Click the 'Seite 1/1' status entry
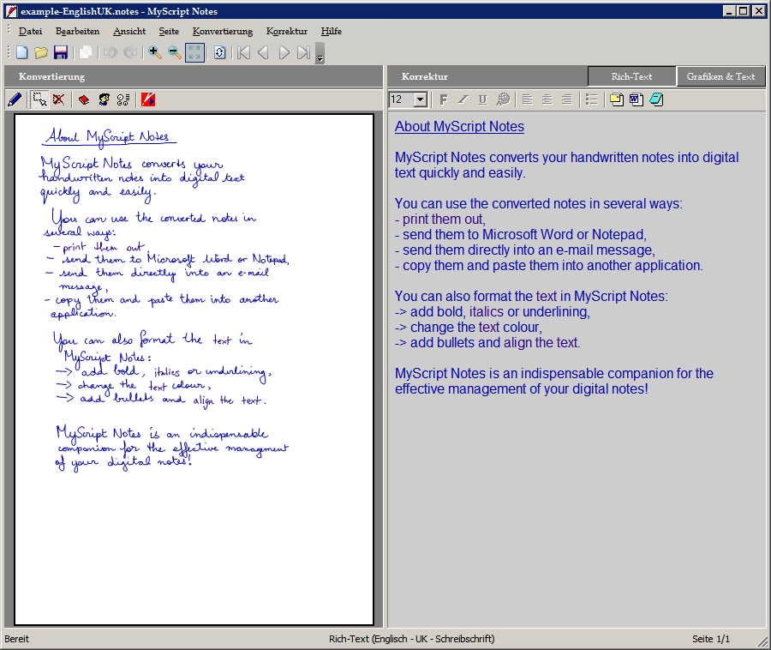771x650 pixels. click(711, 639)
